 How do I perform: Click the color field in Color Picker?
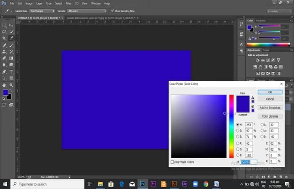(199, 126)
